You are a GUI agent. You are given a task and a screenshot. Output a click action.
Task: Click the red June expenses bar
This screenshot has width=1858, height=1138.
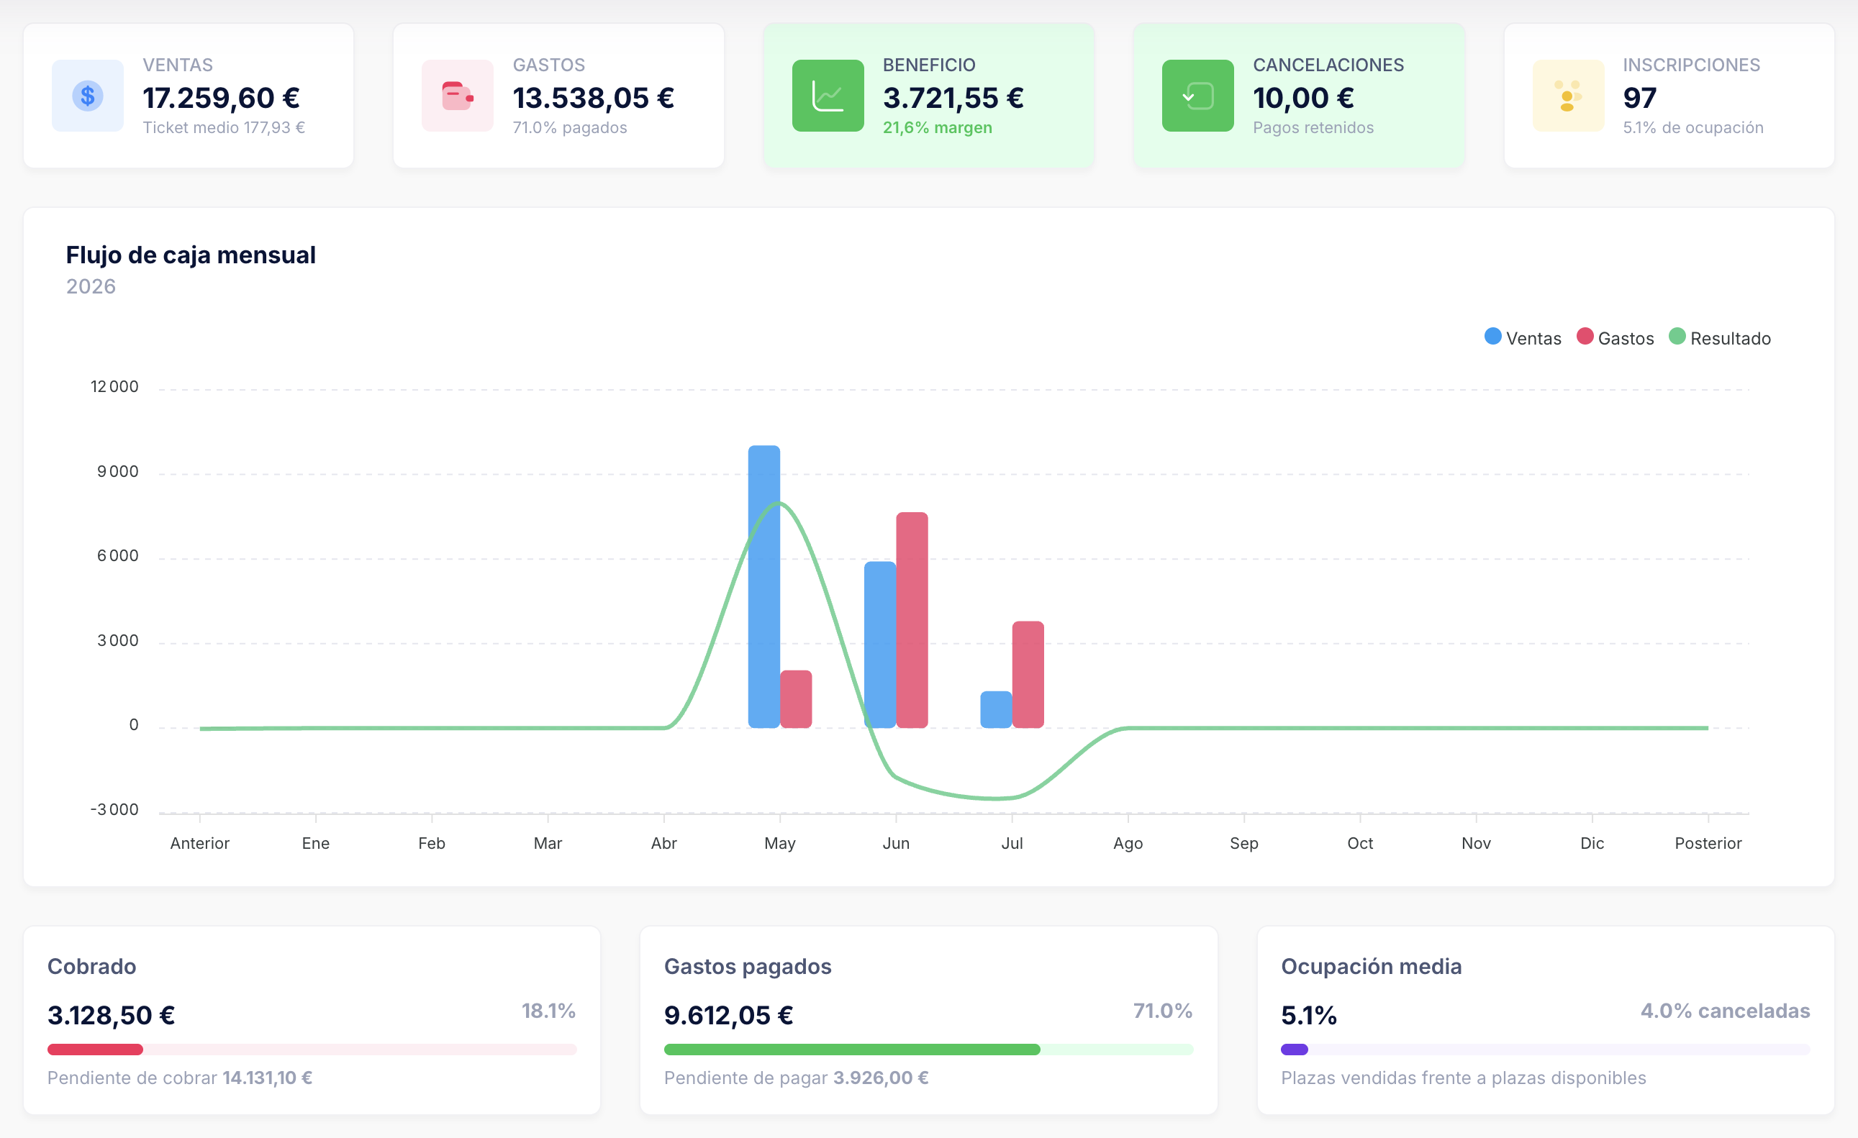912,619
